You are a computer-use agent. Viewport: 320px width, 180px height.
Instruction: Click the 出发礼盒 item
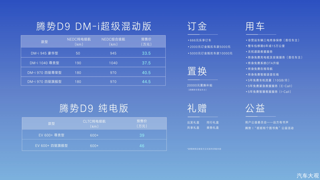point(193,123)
